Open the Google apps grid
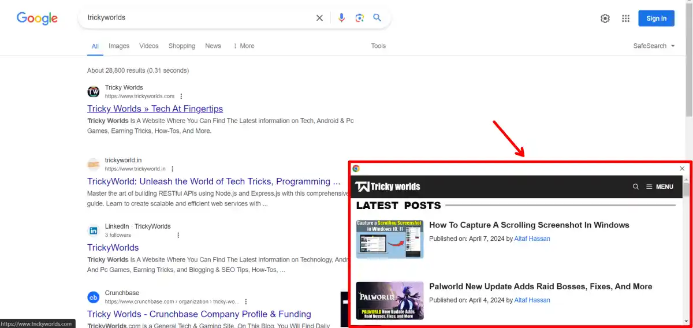This screenshot has height=328, width=693. coord(625,18)
